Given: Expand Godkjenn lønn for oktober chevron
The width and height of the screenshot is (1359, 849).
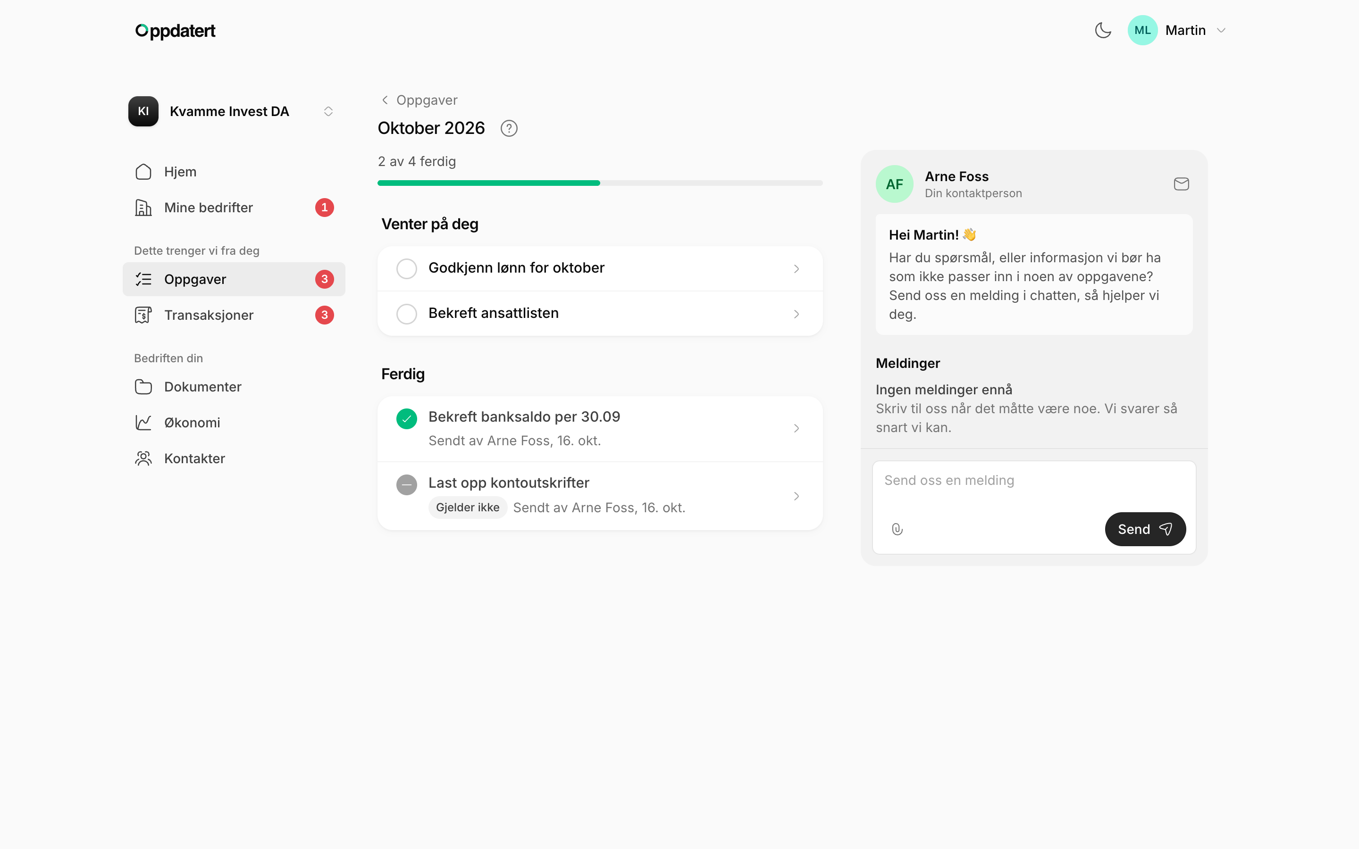Looking at the screenshot, I should click(797, 269).
